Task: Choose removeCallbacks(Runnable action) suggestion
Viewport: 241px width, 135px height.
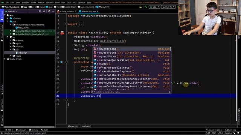Action: coord(132,75)
